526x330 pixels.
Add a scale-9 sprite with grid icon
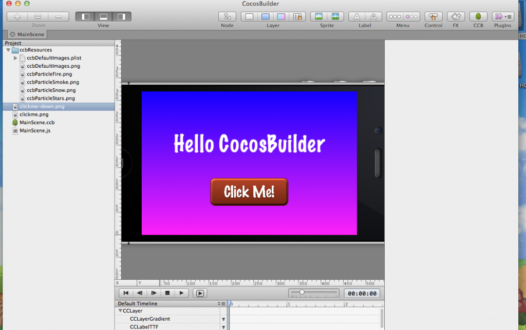point(335,16)
